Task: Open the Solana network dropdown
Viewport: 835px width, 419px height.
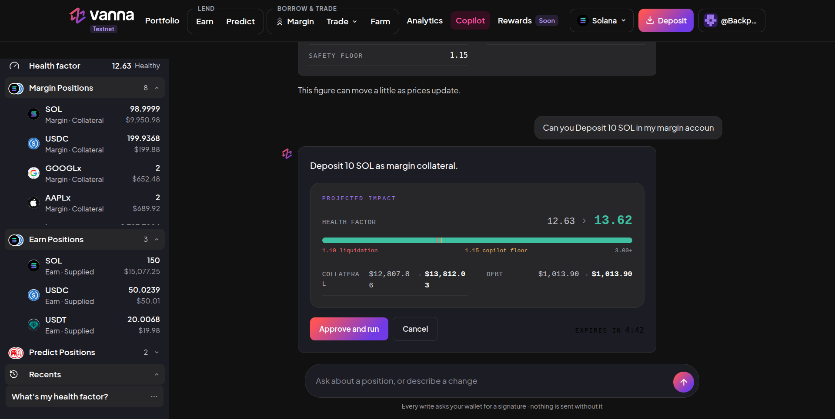Action: 601,20
